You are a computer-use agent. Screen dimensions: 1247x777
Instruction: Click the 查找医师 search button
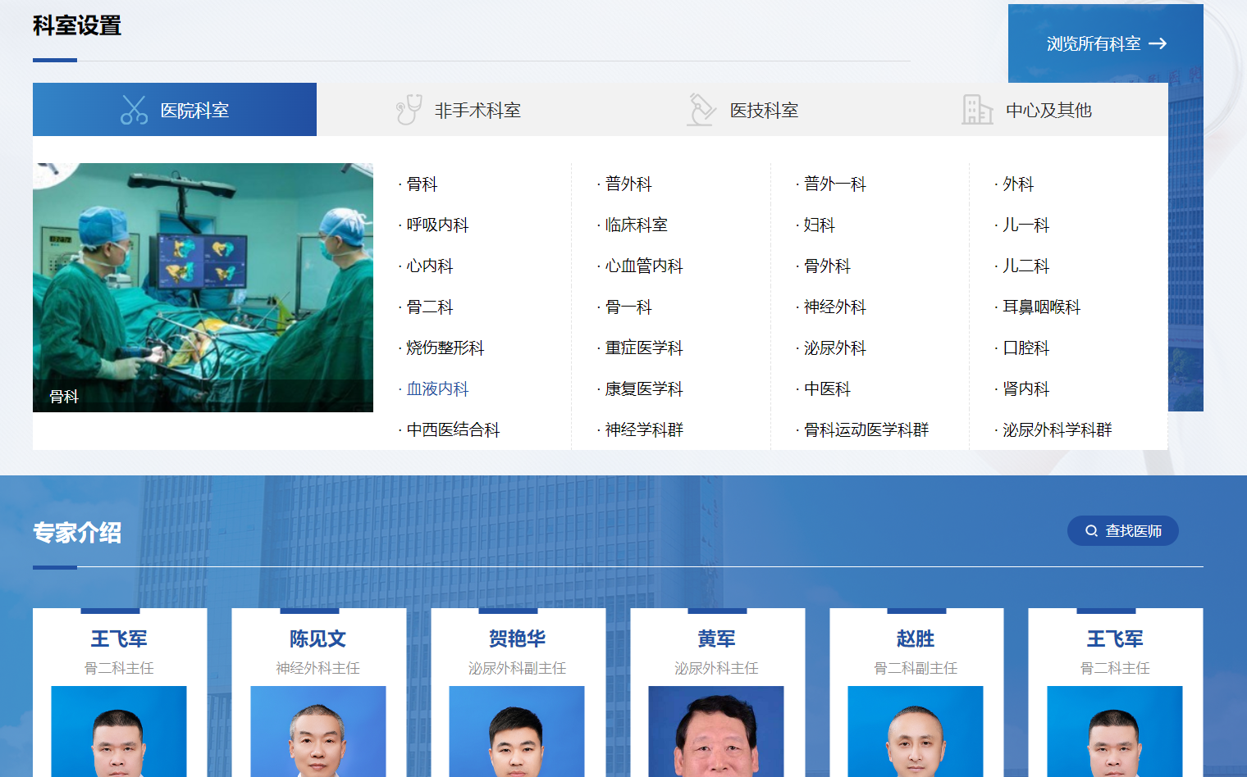click(1123, 531)
